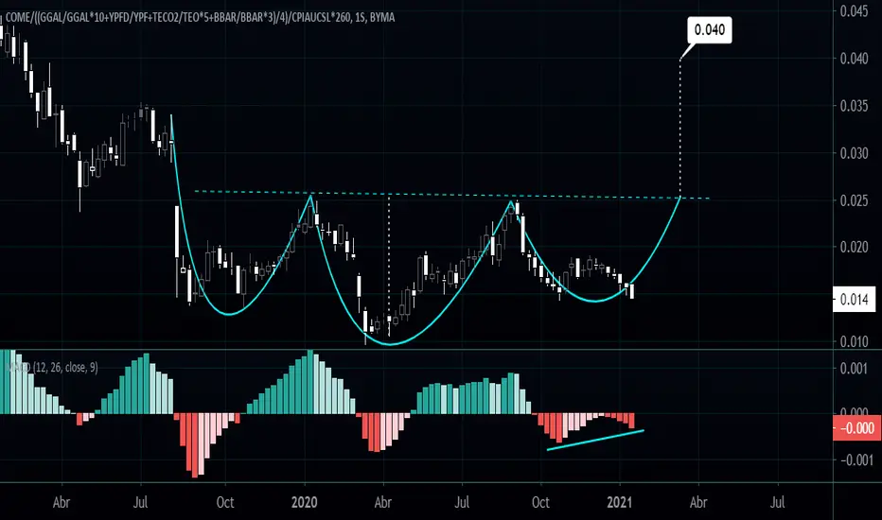Image resolution: width=882 pixels, height=520 pixels.
Task: Click the 0.030 price axis label
Action: coord(854,153)
